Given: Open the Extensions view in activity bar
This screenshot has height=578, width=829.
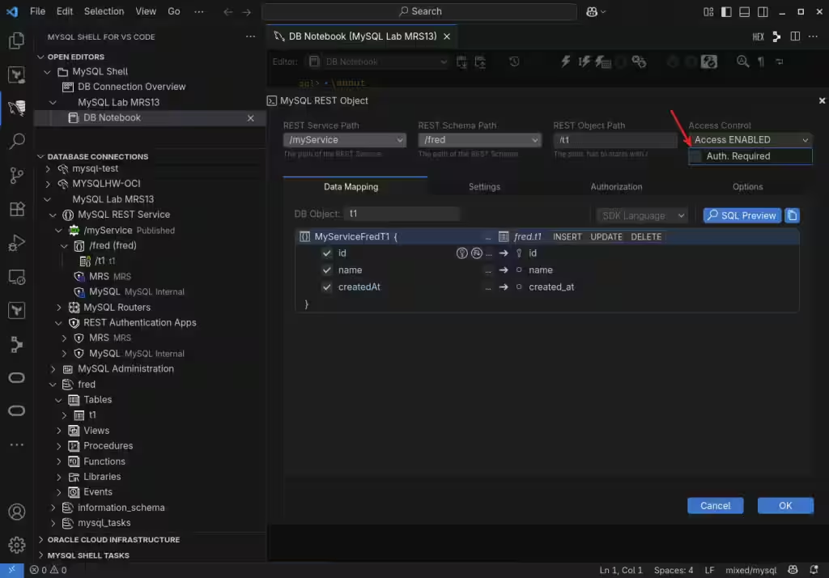Looking at the screenshot, I should point(16,209).
